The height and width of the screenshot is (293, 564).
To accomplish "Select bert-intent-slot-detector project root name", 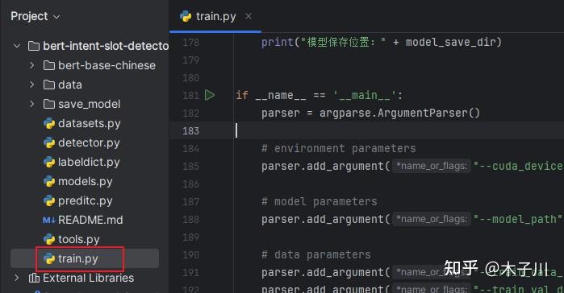I will [x=106, y=46].
